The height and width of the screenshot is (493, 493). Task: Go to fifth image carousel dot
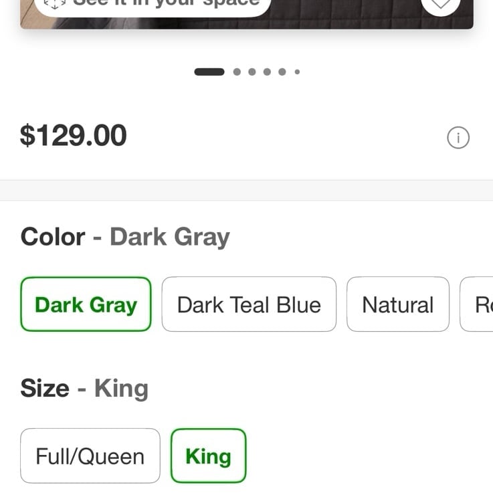coord(282,72)
